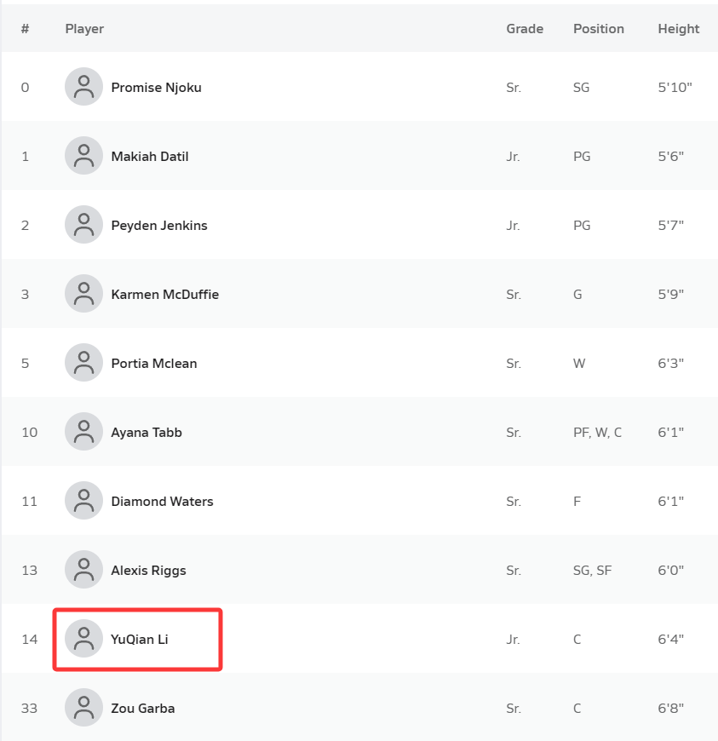Click Ayana Tabb's avatar icon
Image resolution: width=718 pixels, height=741 pixels.
pos(83,432)
